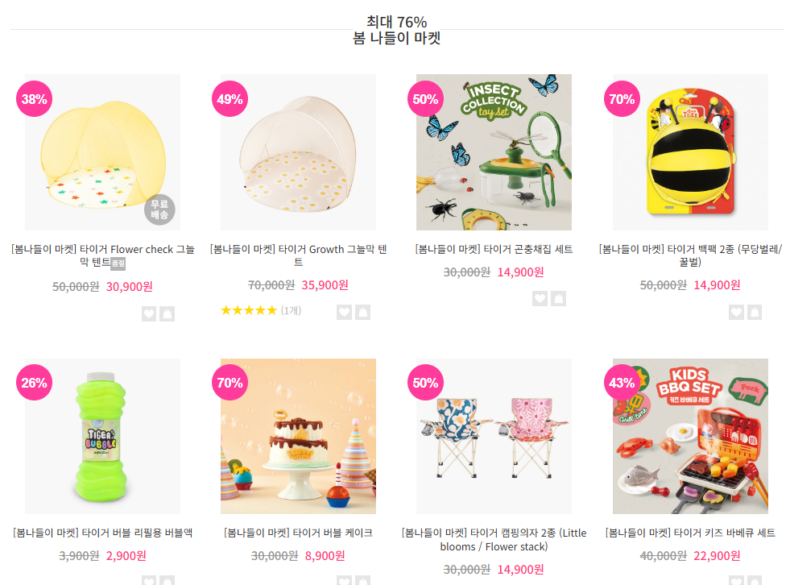Open the bee backpack 백팩 2종 title link
Viewport: 790px width, 585px height.
[x=690, y=255]
